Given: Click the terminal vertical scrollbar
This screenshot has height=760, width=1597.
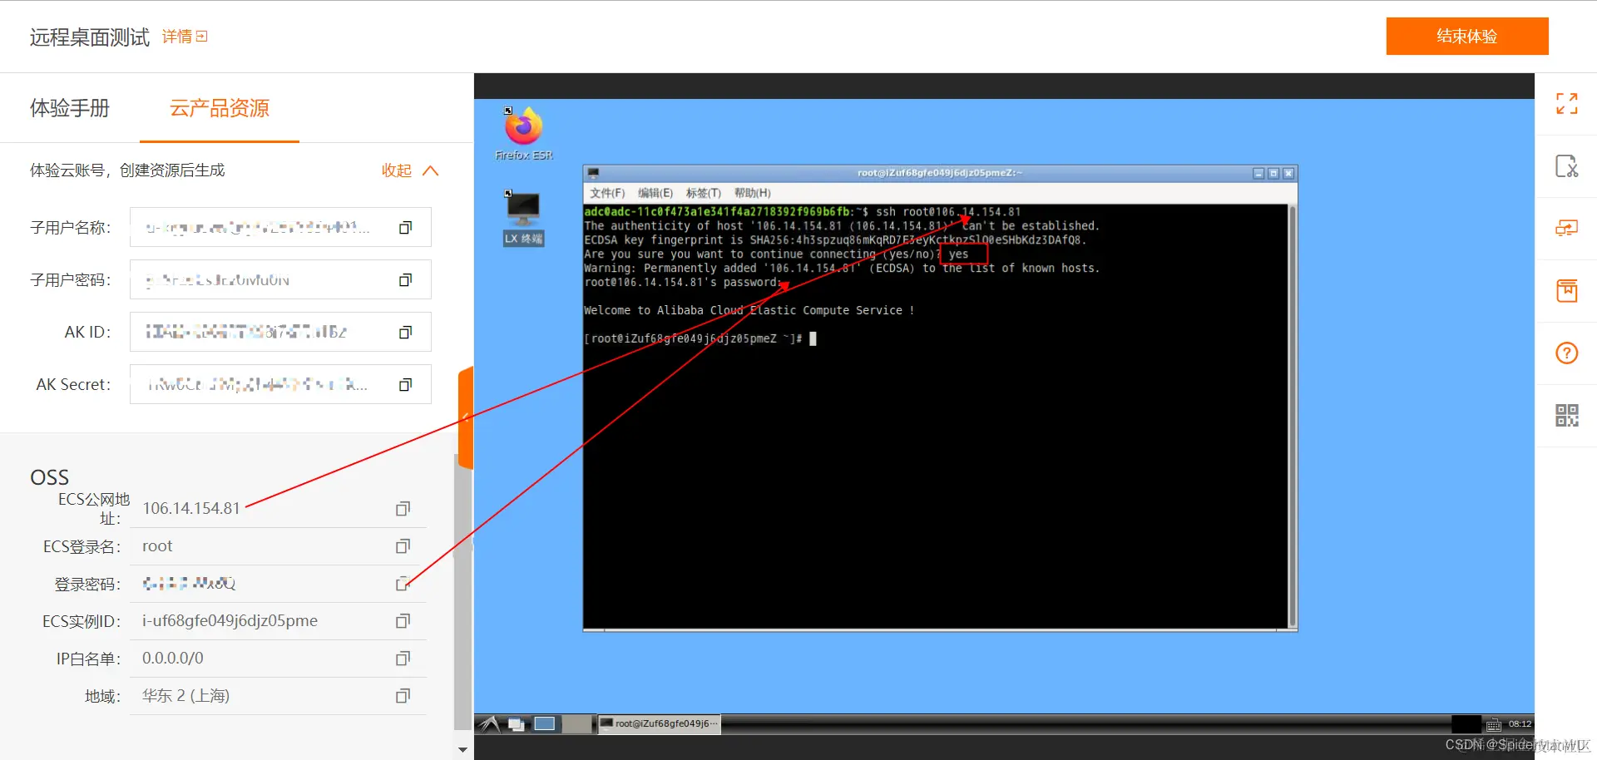Looking at the screenshot, I should click(1293, 416).
